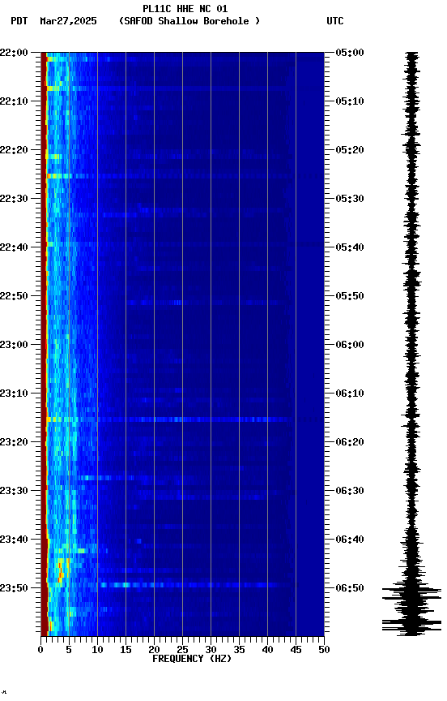447x701 pixels.
Task: Click the 06:50 UTC time label
Action: [x=350, y=588]
